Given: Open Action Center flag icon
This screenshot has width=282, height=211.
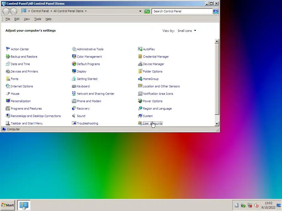Looking at the screenshot, I should pos(8,49).
